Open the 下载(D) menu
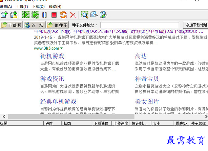208x151 pixels. coord(38,6)
